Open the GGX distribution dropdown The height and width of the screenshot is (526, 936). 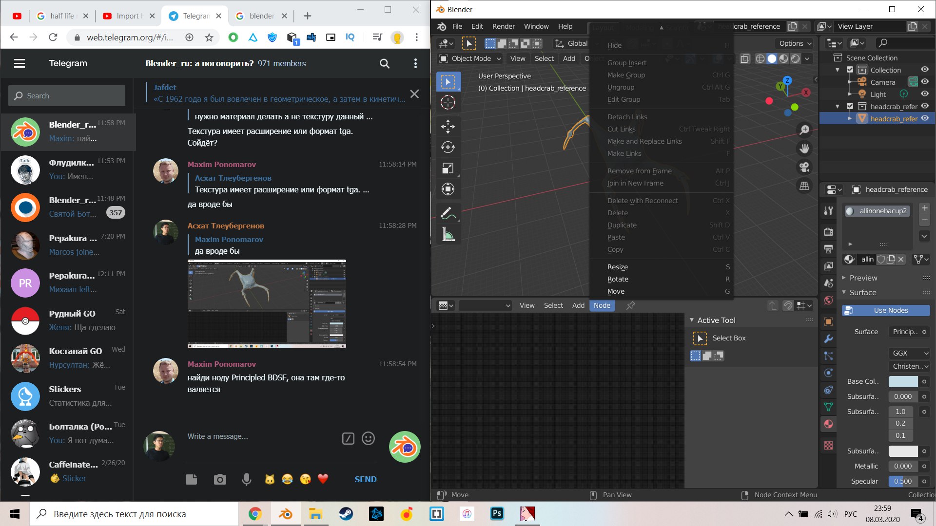click(x=909, y=353)
